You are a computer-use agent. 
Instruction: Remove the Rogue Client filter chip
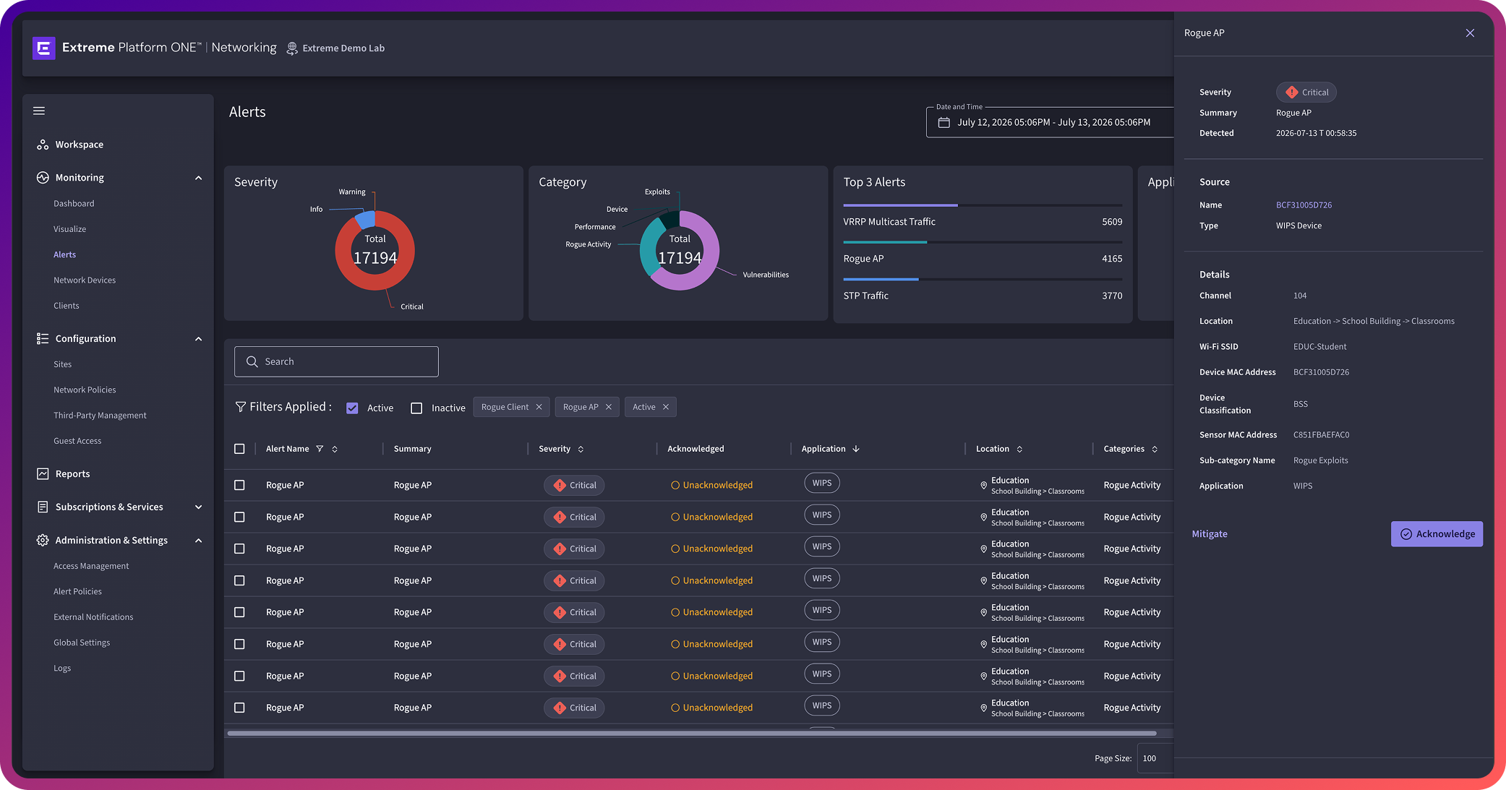[x=539, y=407]
